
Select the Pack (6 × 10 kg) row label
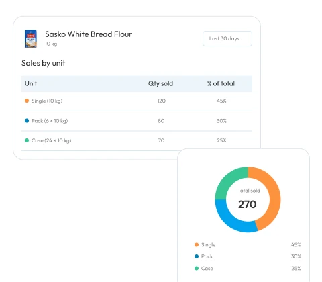[x=50, y=121]
